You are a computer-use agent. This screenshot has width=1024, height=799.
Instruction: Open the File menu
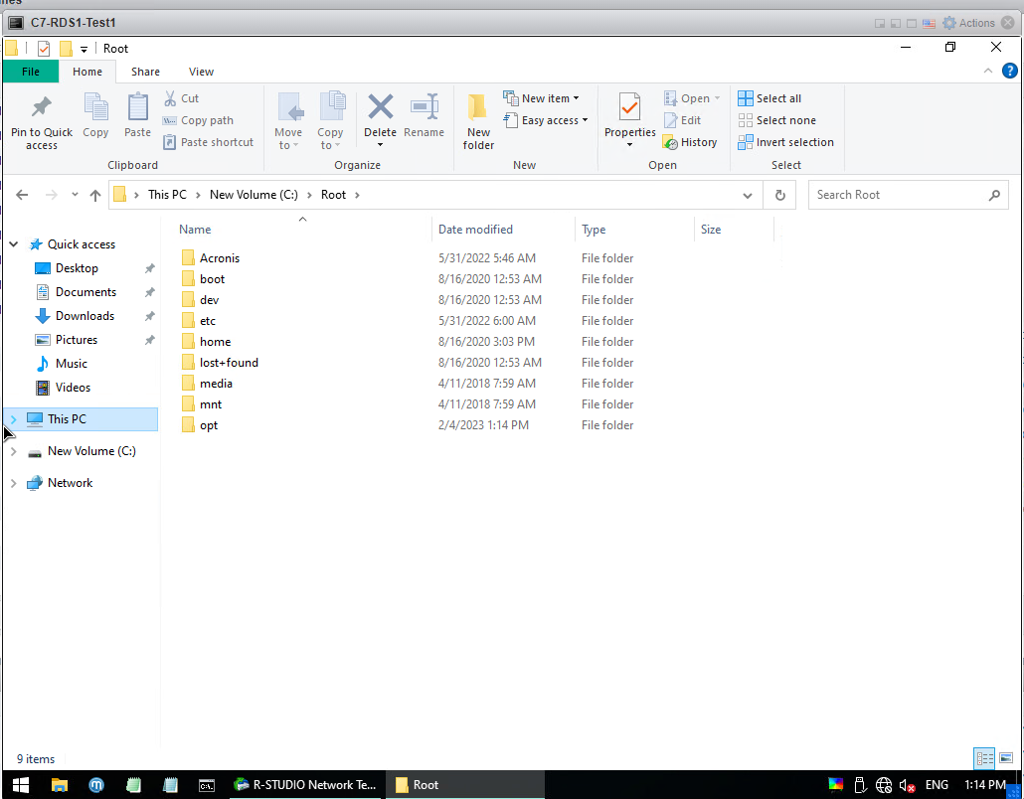(x=31, y=72)
